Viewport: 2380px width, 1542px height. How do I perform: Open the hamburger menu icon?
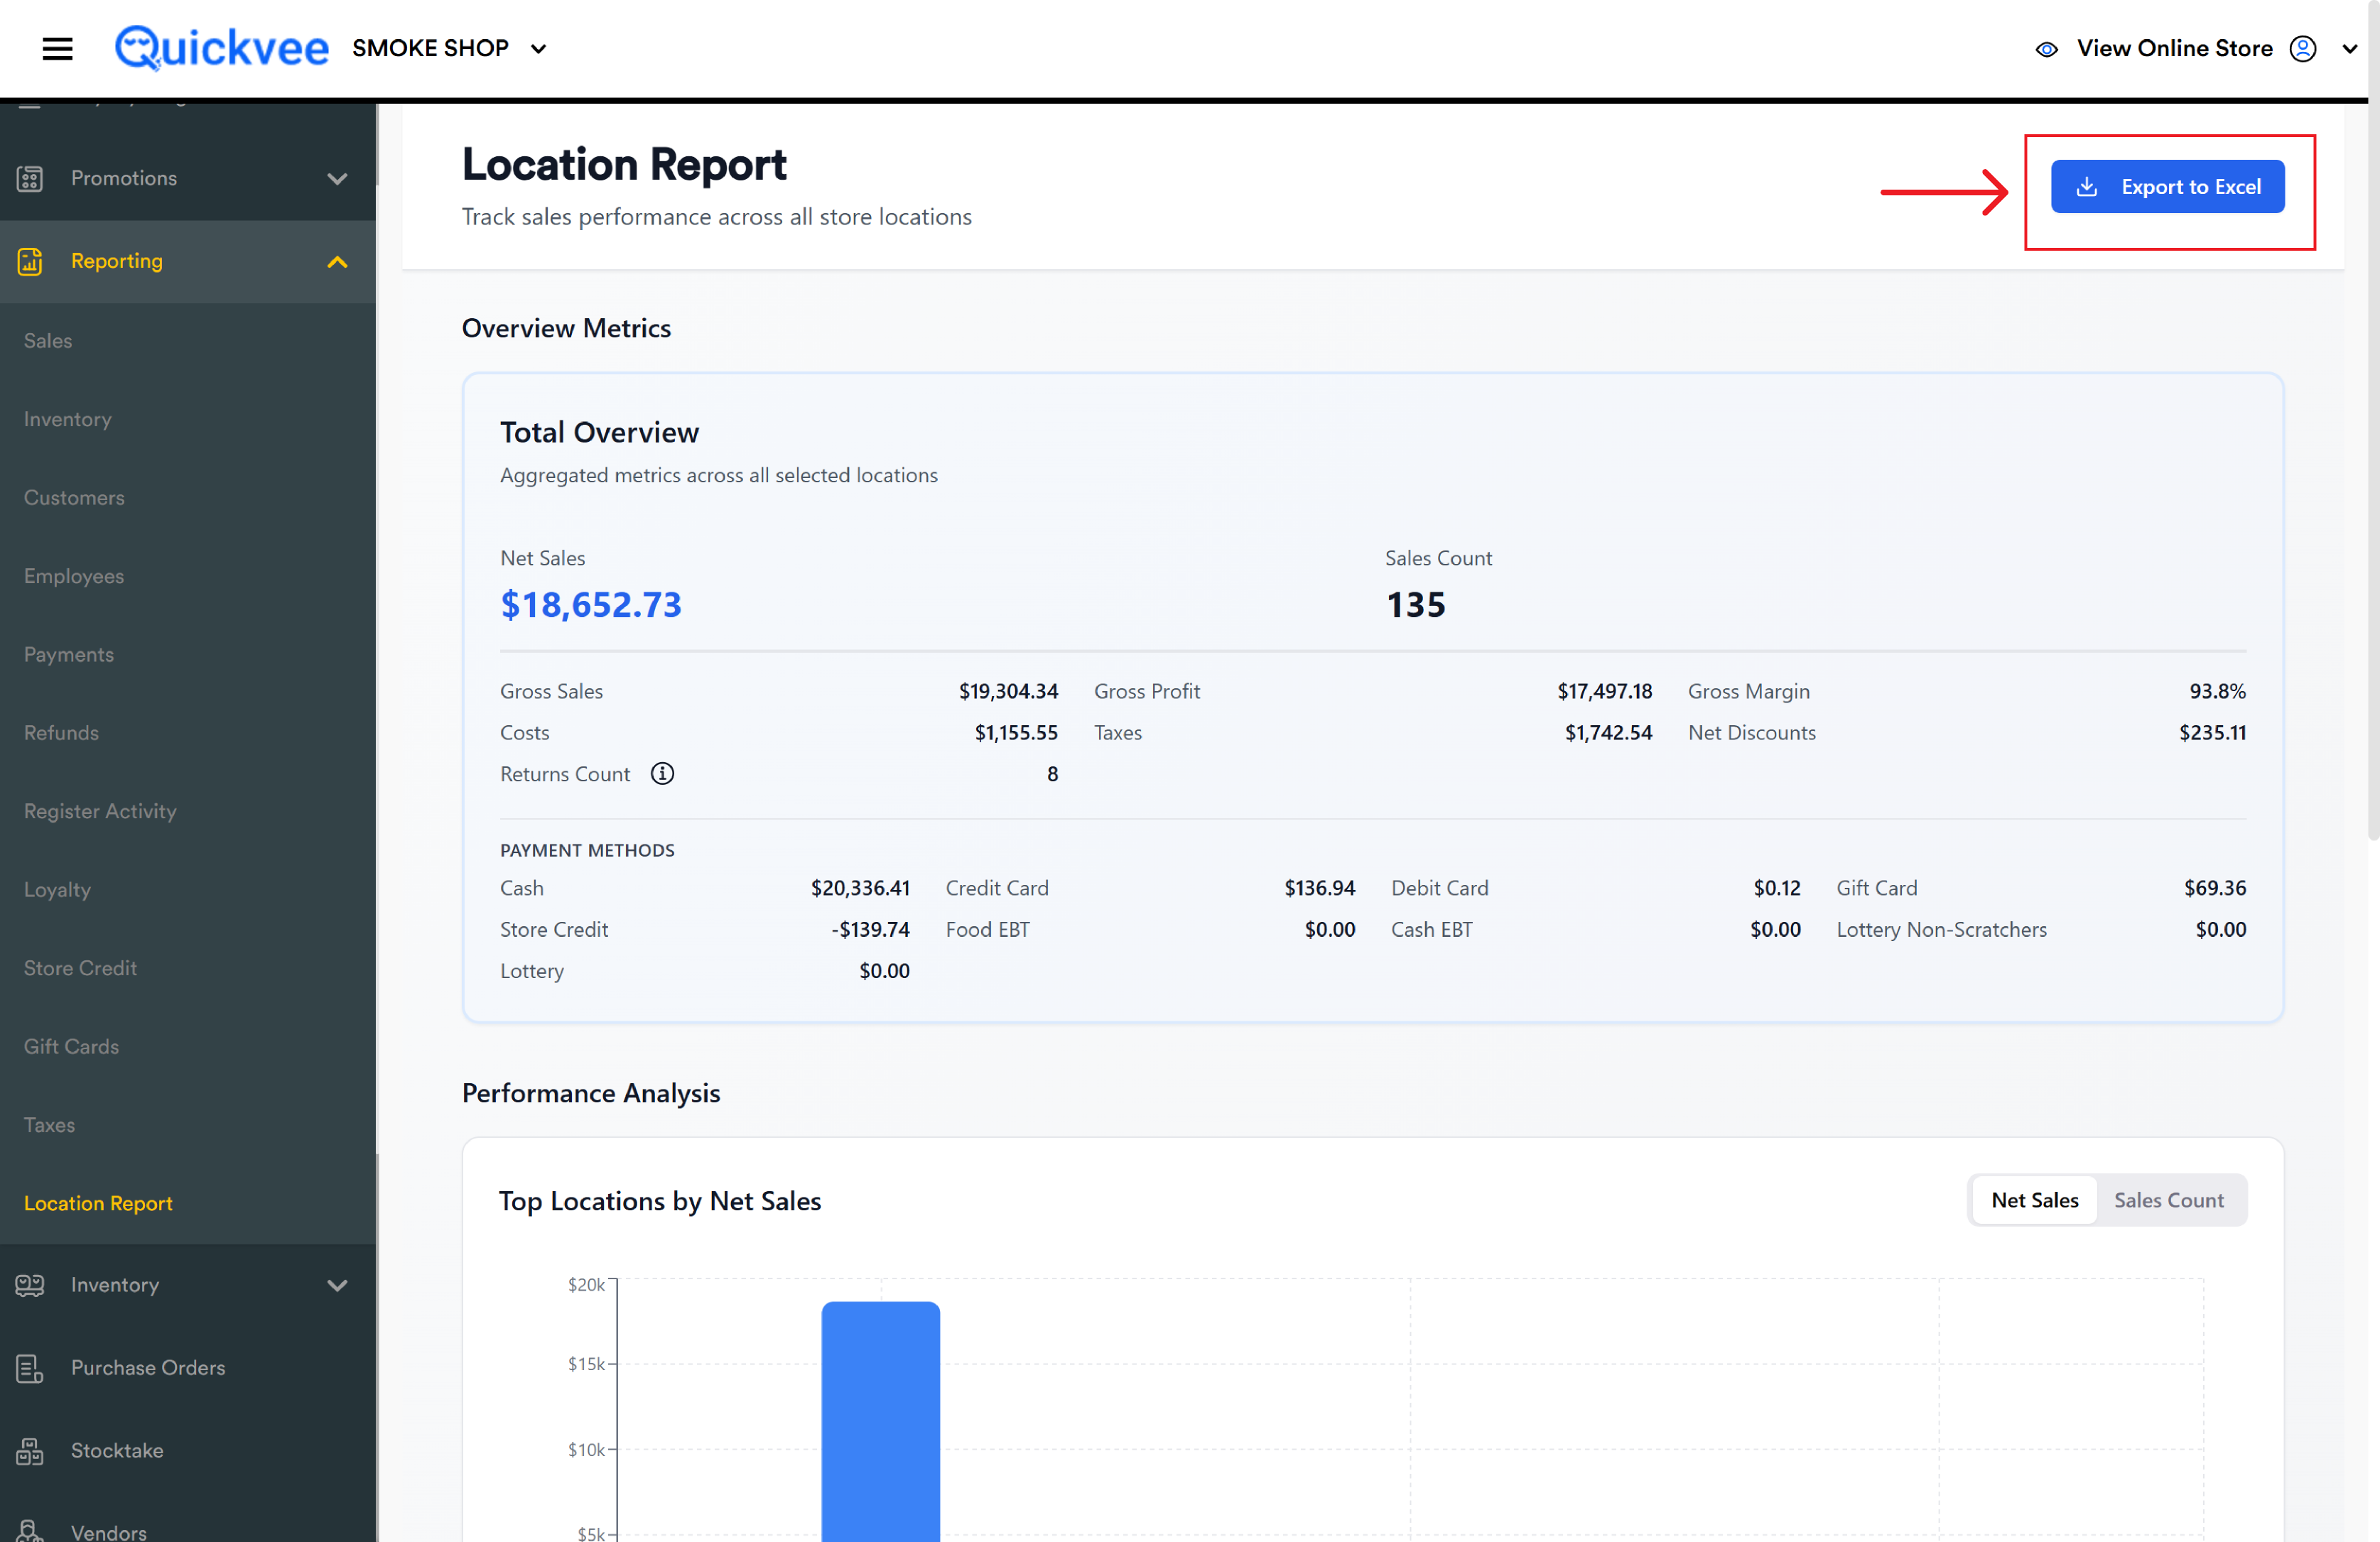pyautogui.click(x=57, y=48)
